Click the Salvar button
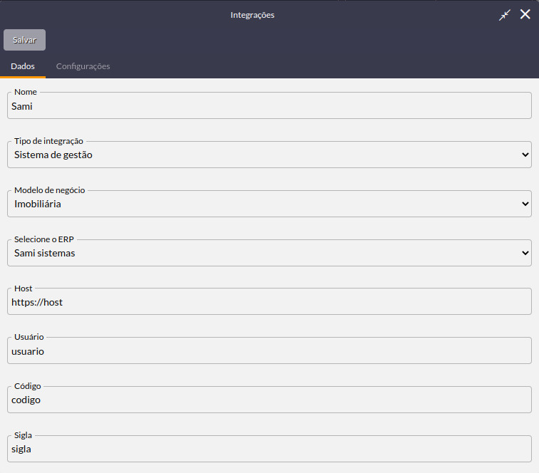The image size is (539, 473). (x=24, y=40)
